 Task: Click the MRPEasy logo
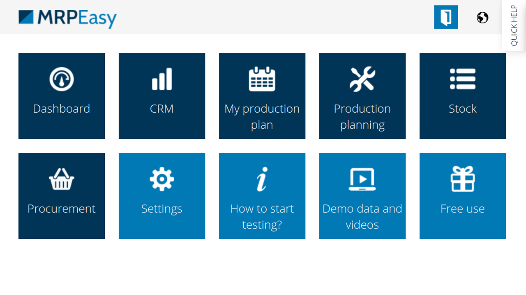click(67, 18)
